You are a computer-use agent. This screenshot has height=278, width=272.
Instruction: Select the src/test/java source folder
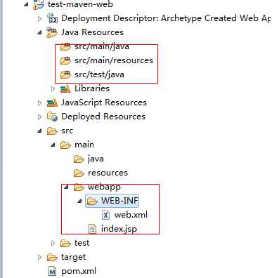pos(99,74)
